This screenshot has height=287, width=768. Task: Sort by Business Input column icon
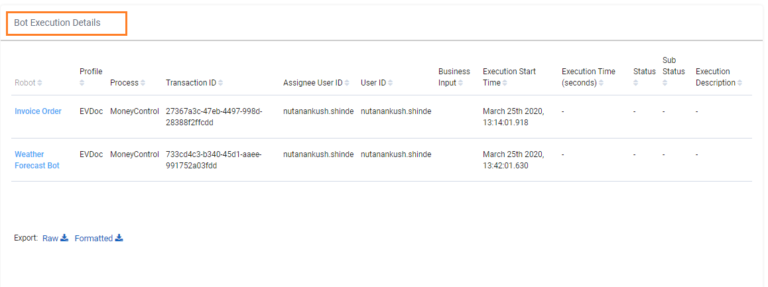point(461,84)
